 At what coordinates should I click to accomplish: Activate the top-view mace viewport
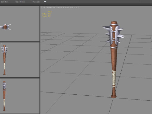20,24
